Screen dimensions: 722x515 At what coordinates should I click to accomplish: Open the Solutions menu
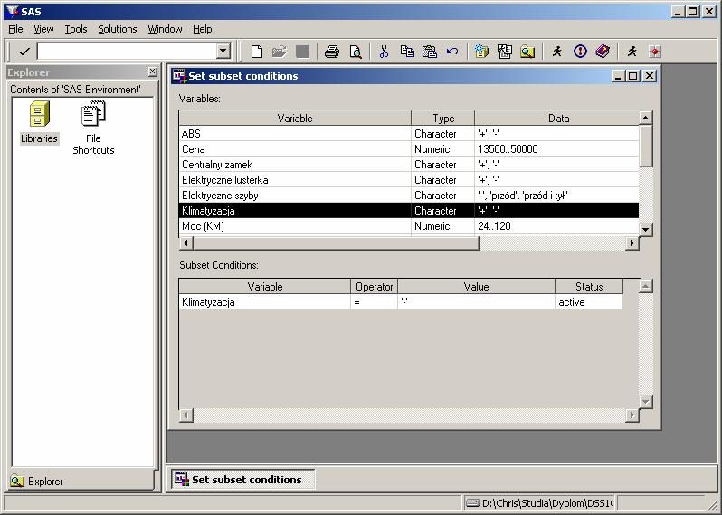[118, 29]
